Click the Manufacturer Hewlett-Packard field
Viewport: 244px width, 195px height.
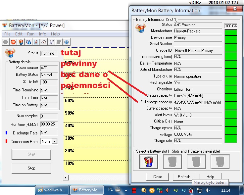click(198, 31)
